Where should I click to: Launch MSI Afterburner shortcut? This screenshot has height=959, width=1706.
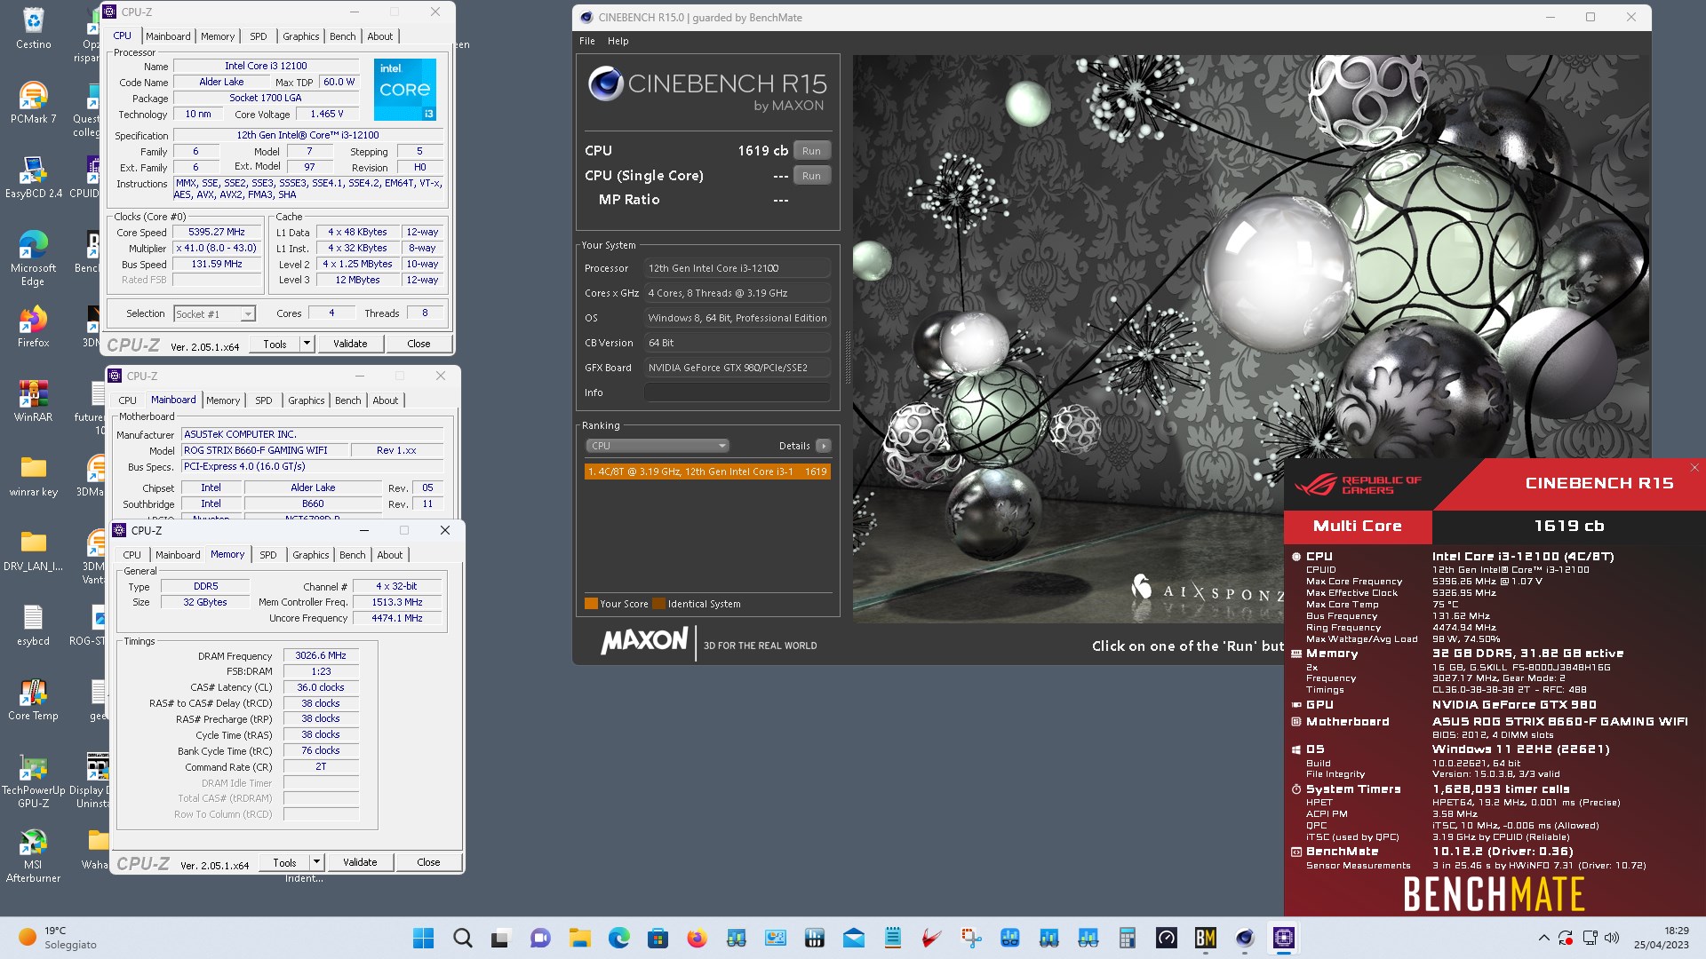[33, 855]
